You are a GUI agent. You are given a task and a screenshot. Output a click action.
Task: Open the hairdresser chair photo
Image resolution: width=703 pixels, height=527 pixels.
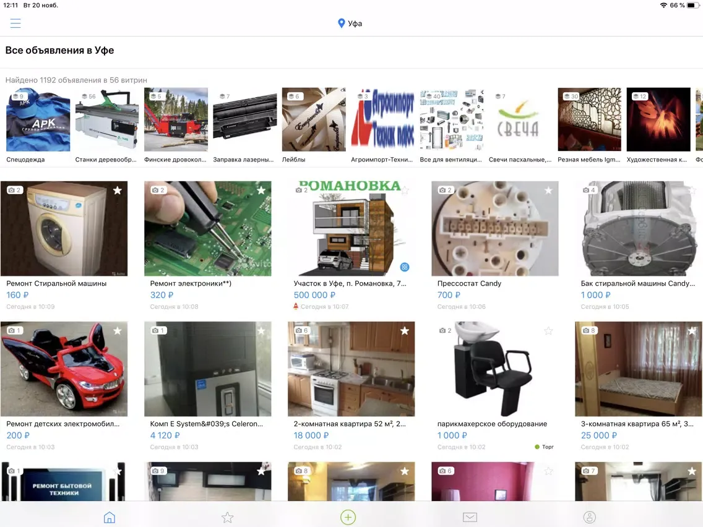coord(495,369)
